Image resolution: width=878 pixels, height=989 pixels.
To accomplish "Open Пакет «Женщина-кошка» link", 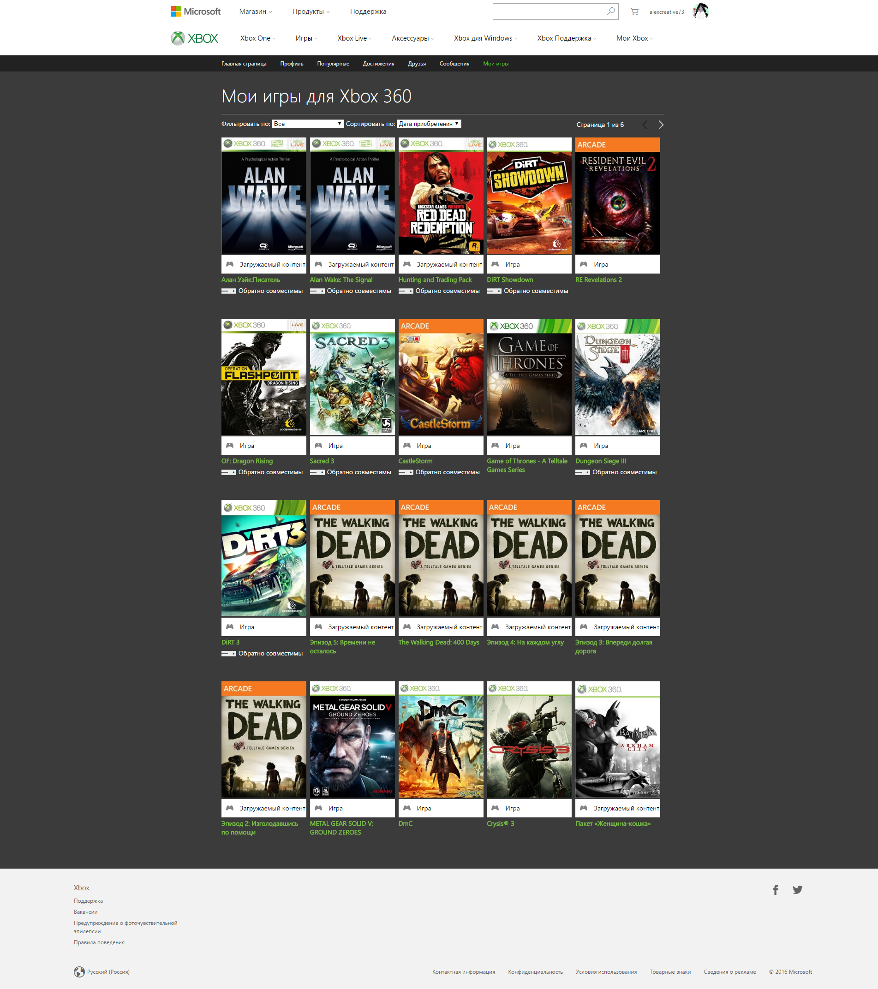I will pos(613,823).
